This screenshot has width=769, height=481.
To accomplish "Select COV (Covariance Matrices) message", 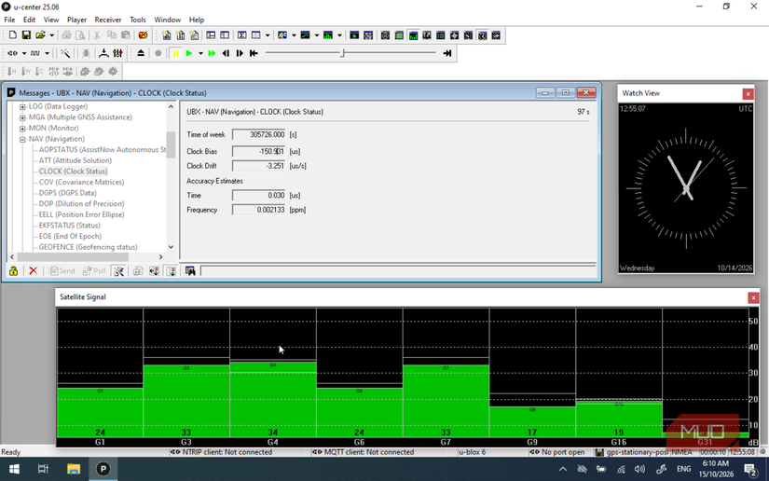I will (81, 182).
